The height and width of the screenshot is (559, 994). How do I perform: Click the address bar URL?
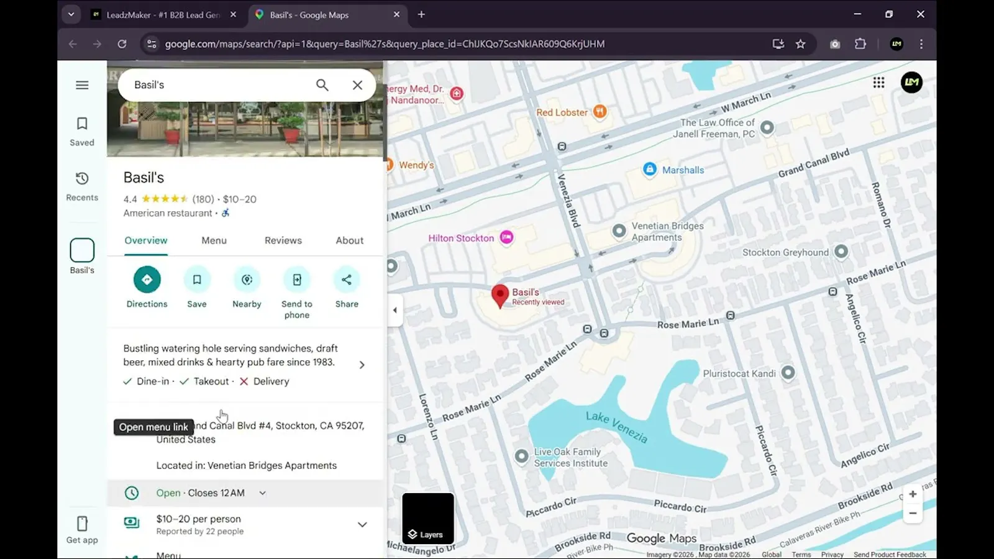tap(385, 44)
